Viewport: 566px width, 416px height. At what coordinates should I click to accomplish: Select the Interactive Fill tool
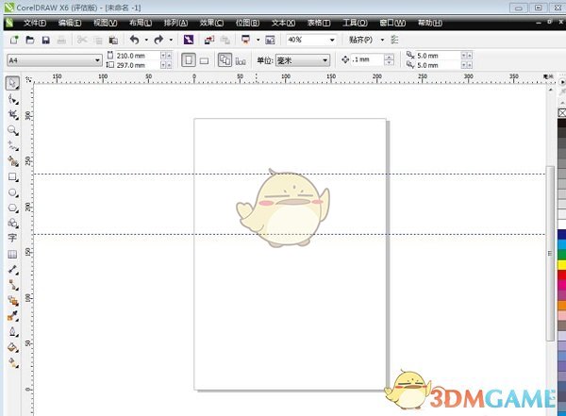click(13, 362)
